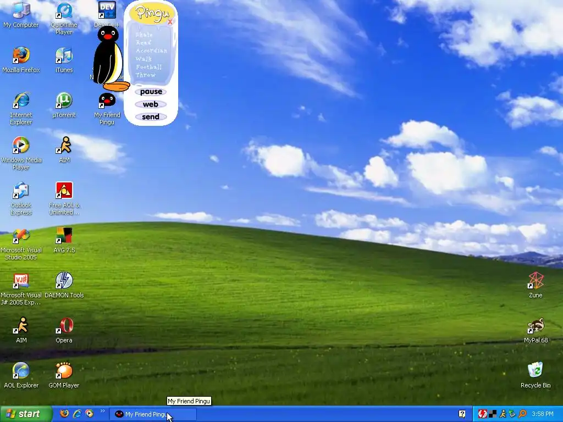Screen dimensions: 563x422
Task: Click Safely Remove Hardware tray icon
Action: click(x=512, y=414)
